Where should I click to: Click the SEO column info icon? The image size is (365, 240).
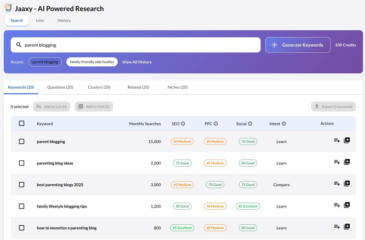tap(184, 124)
